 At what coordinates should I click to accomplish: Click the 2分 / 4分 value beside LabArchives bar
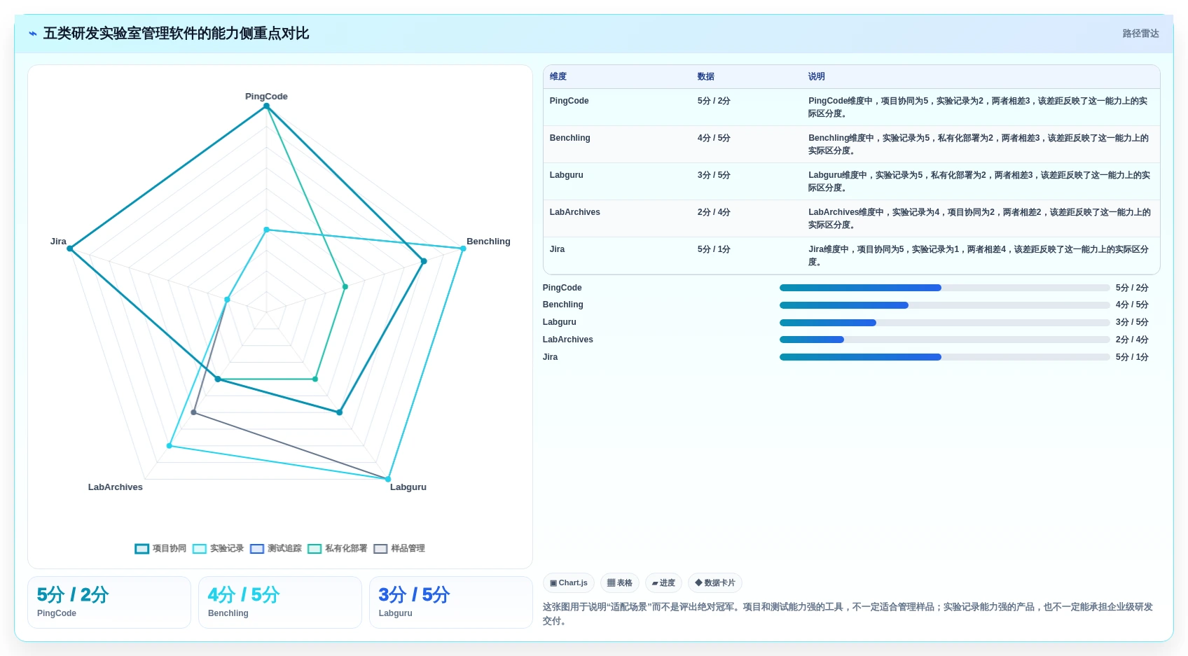click(1132, 340)
